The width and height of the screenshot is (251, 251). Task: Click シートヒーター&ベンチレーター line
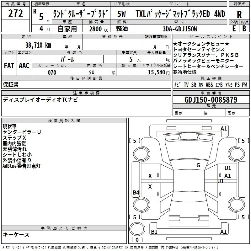point(208,66)
